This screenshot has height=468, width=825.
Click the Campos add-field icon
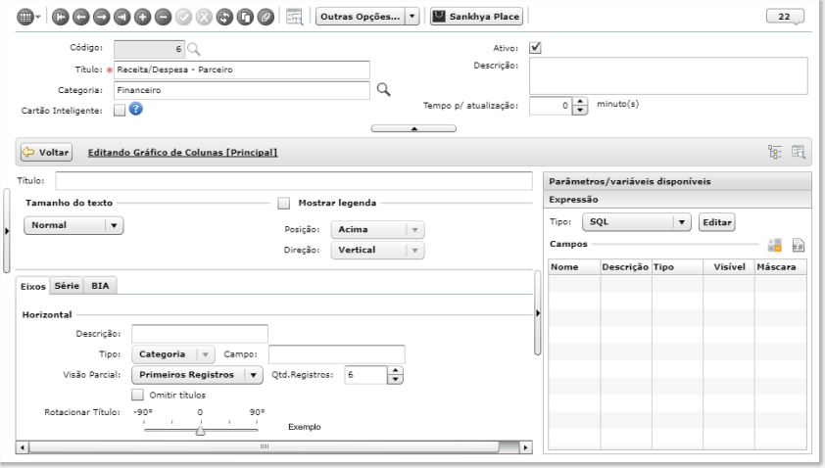(x=774, y=245)
